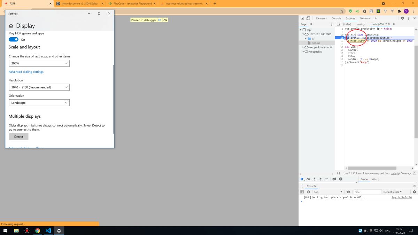Collapse the top frame tree node
This screenshot has width=418, height=235.
(x=301, y=30)
